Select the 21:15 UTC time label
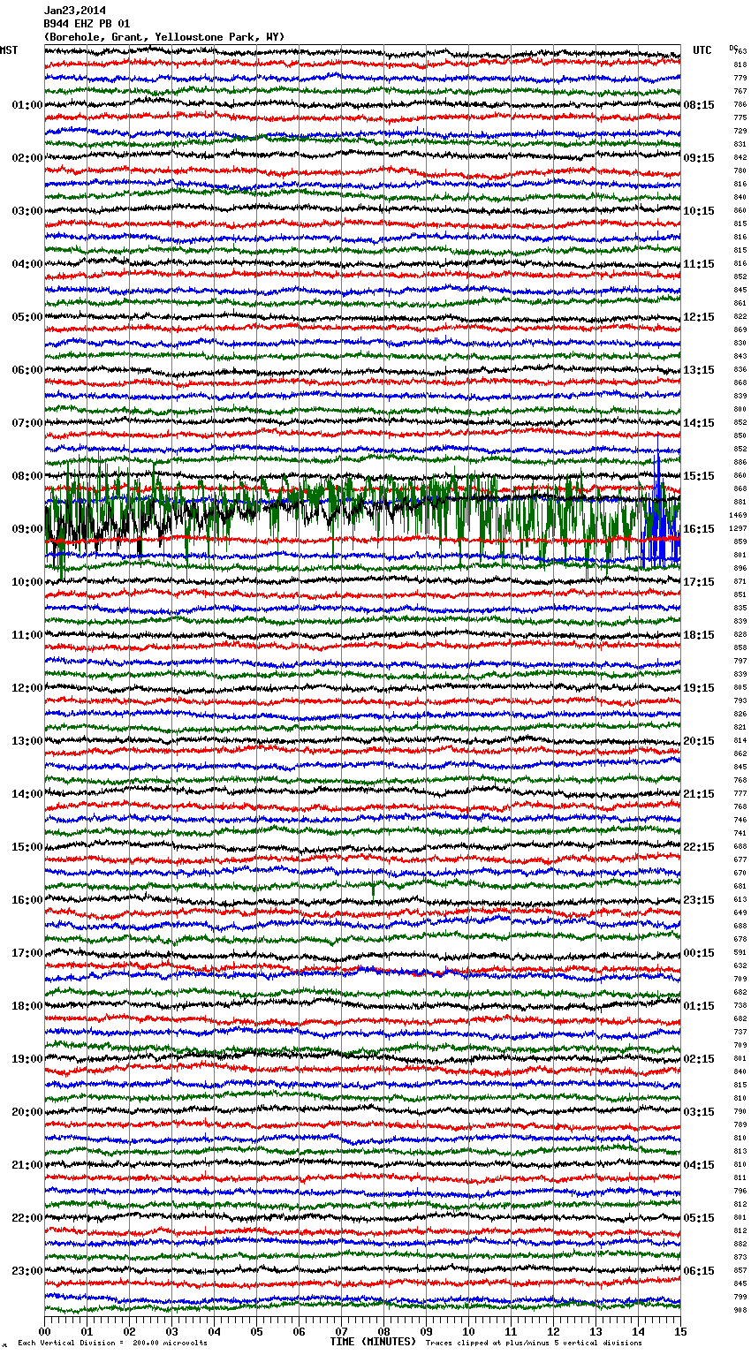Viewport: 751px width, 1355px height. point(699,794)
